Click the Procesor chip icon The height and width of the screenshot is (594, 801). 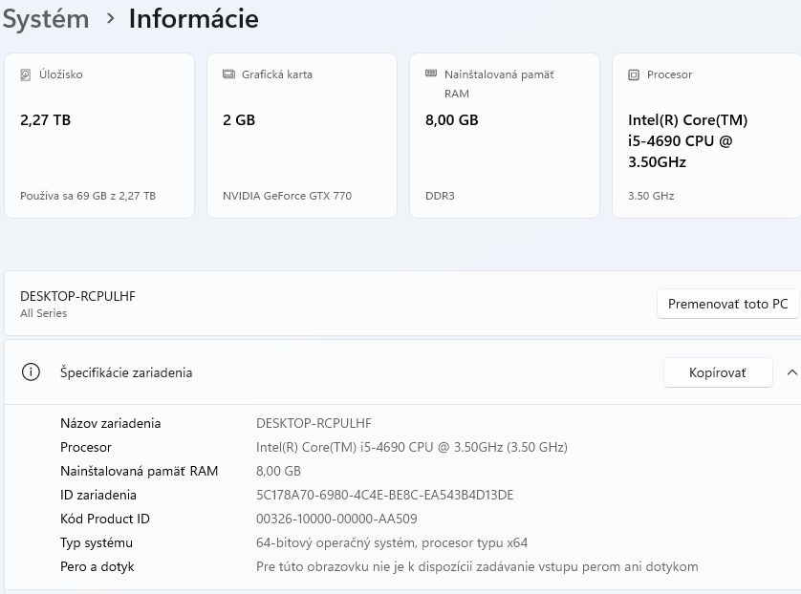634,74
